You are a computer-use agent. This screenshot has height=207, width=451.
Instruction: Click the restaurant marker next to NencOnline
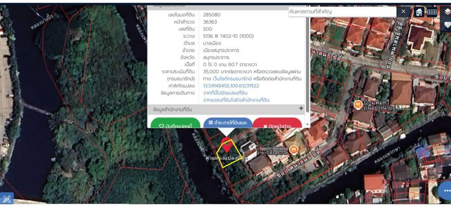[x=294, y=149]
